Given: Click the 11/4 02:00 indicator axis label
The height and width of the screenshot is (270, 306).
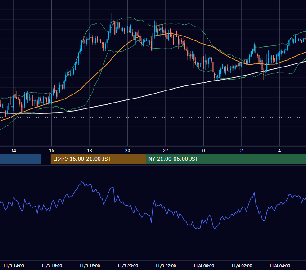Looking at the screenshot, I should (x=241, y=265).
